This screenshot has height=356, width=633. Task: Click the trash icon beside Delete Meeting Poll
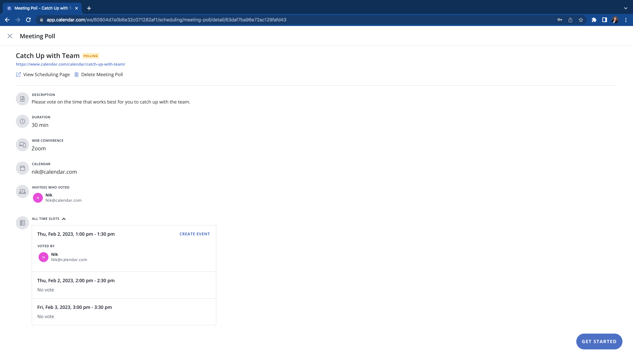pyautogui.click(x=76, y=74)
